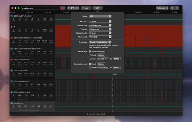192x122 pixels.
Task: Click the 1 sec interval button
Action: (x=85, y=8)
